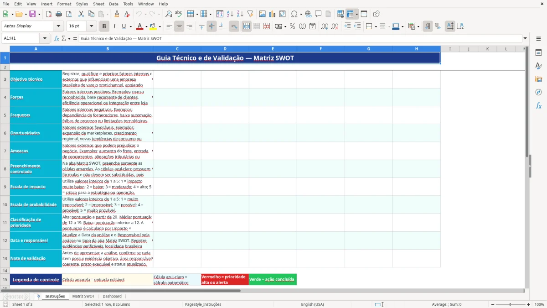Expand the formula bar
The width and height of the screenshot is (547, 308).
[x=525, y=38]
